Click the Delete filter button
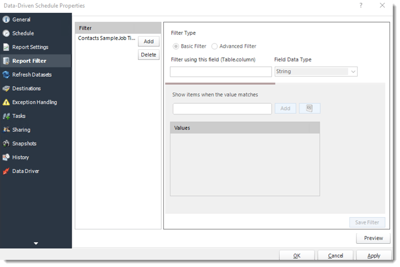This screenshot has height=267, width=400. 149,55
